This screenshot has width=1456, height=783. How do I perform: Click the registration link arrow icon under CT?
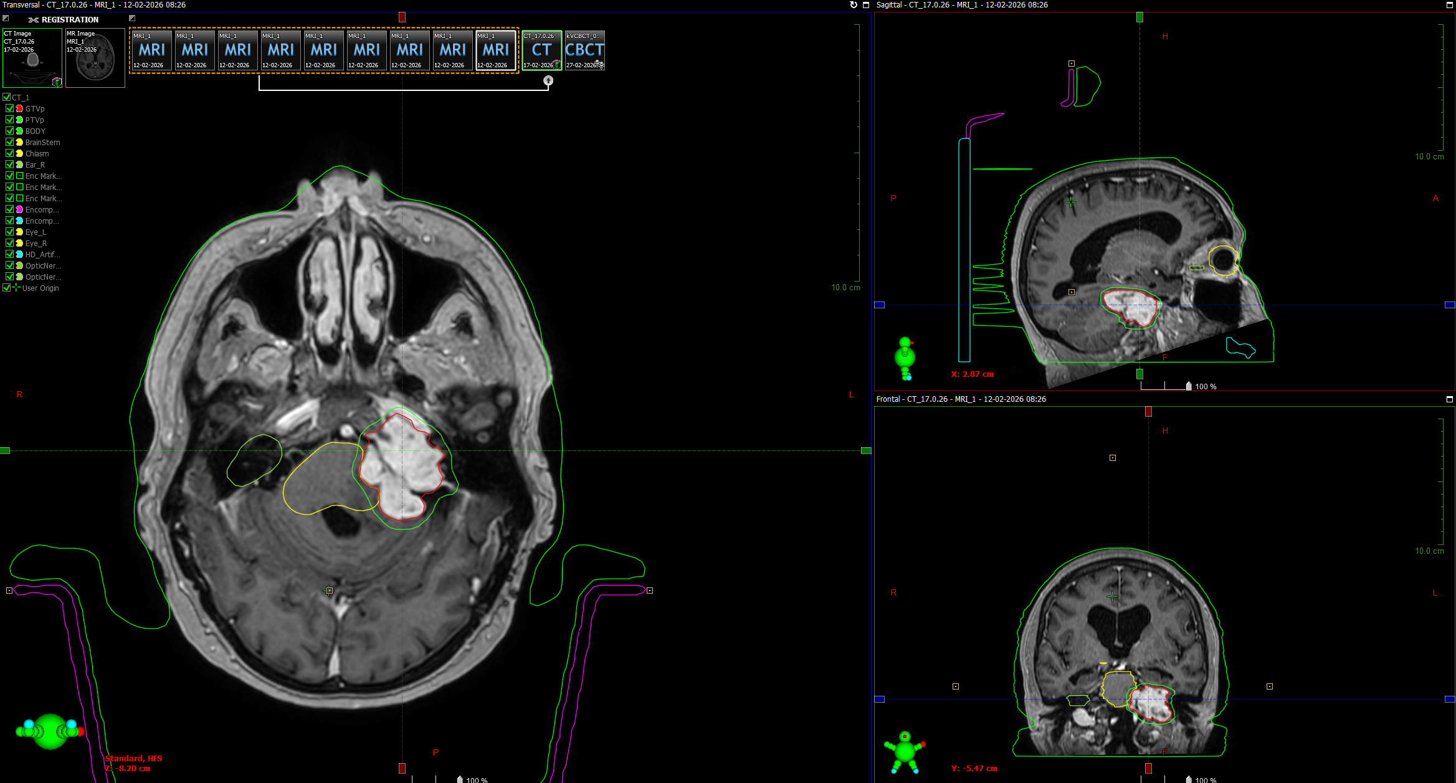coord(548,80)
